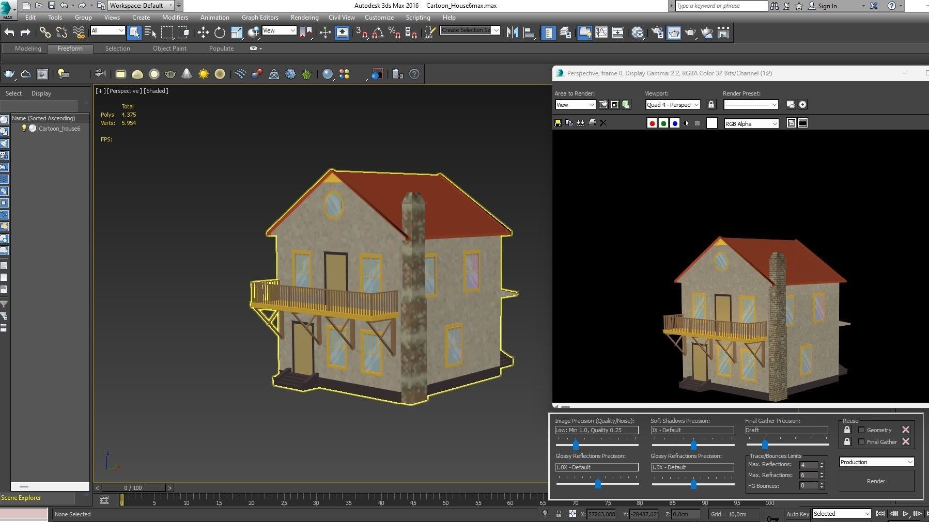Image resolution: width=929 pixels, height=522 pixels.
Task: Open the Viewport Quad 4 dropdown
Action: (673, 105)
